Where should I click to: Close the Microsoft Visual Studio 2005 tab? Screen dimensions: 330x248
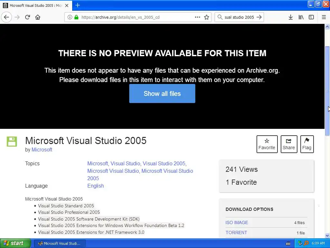point(67,5)
